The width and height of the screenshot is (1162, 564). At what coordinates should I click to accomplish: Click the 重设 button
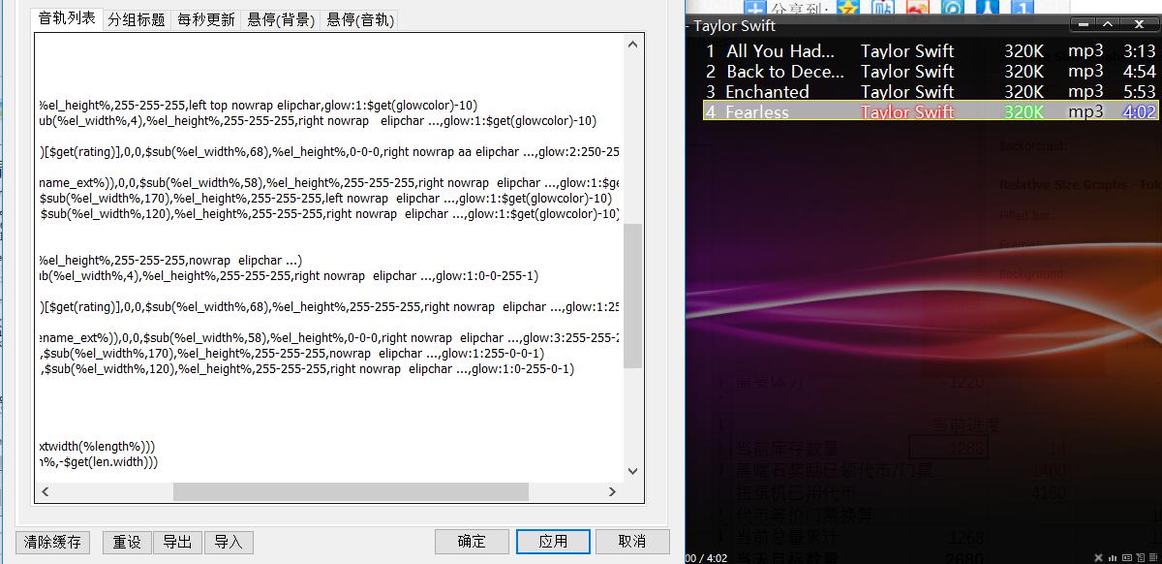[127, 542]
